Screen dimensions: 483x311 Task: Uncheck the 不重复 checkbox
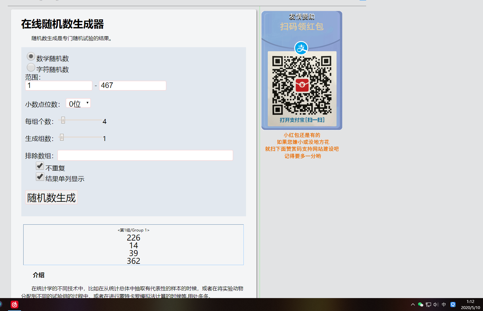tap(40, 166)
